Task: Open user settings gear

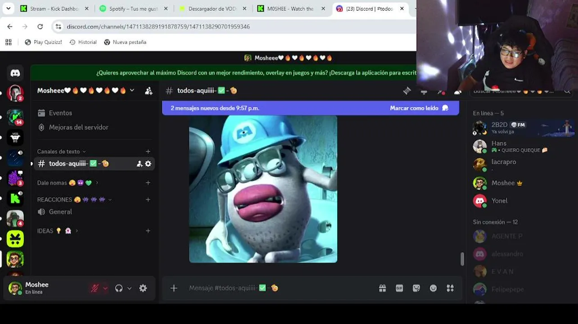Action: click(x=143, y=288)
